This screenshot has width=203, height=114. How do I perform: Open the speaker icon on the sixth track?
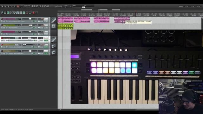54,52
